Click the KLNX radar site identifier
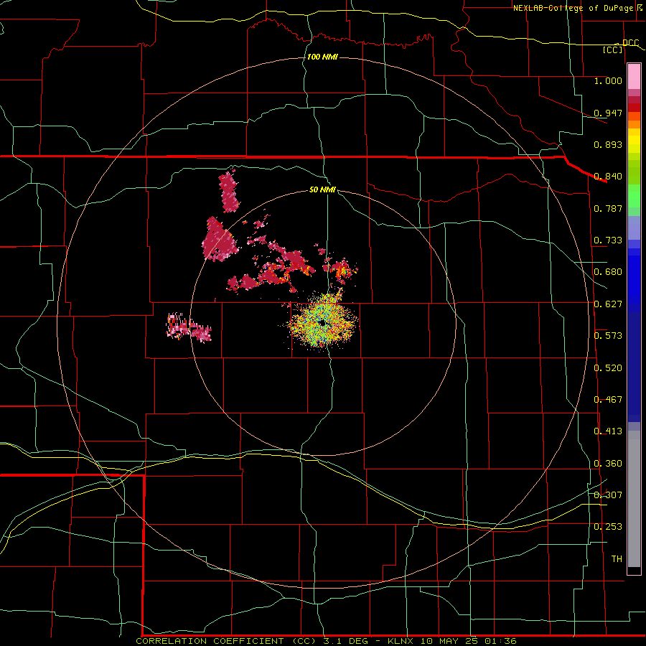 click(401, 641)
